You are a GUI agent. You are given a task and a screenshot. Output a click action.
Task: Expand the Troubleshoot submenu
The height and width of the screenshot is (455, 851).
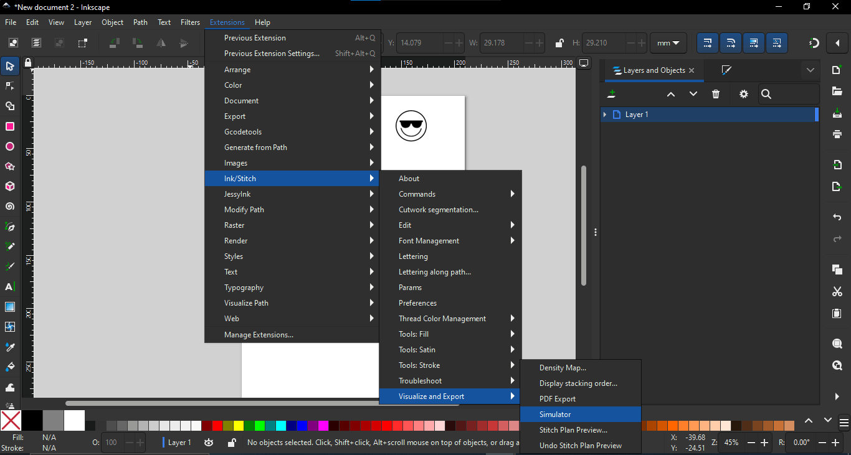(450, 381)
